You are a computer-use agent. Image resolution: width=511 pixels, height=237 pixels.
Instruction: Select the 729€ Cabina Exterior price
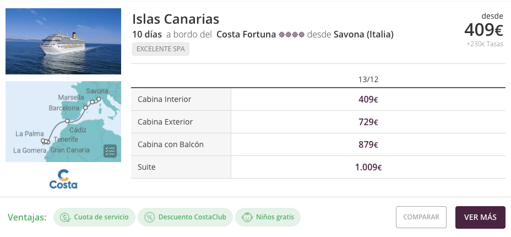click(368, 122)
